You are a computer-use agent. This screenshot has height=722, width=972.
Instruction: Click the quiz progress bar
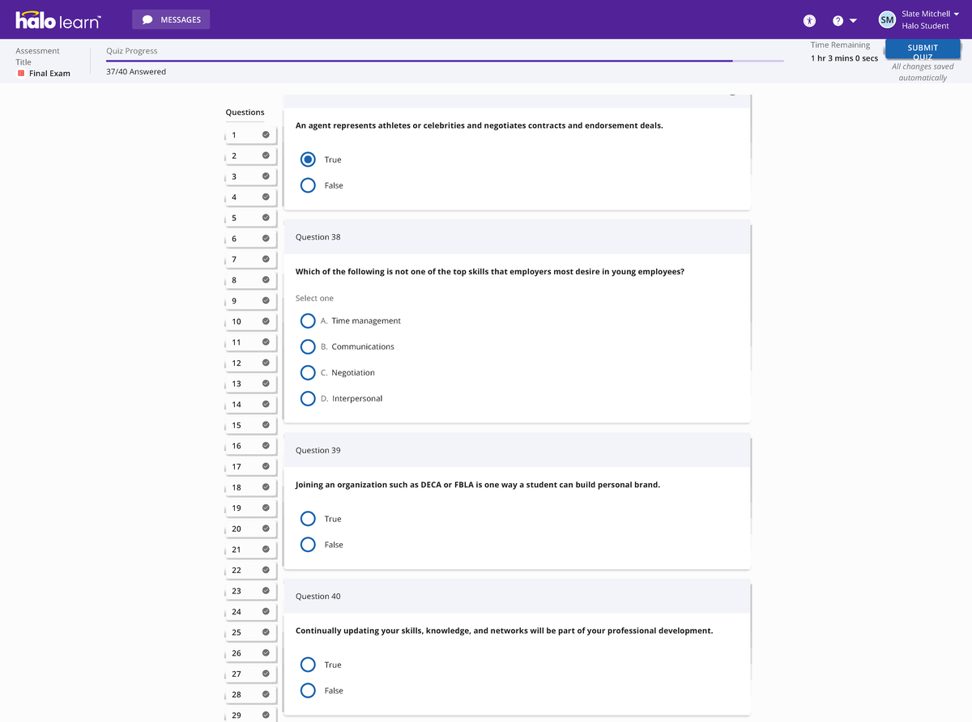pyautogui.click(x=445, y=61)
